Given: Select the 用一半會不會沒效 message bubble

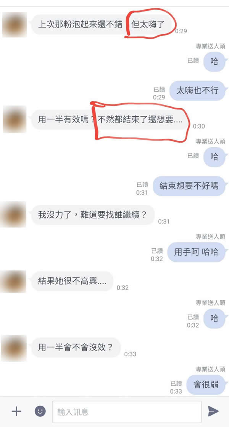Looking at the screenshot, I should click(x=76, y=347).
